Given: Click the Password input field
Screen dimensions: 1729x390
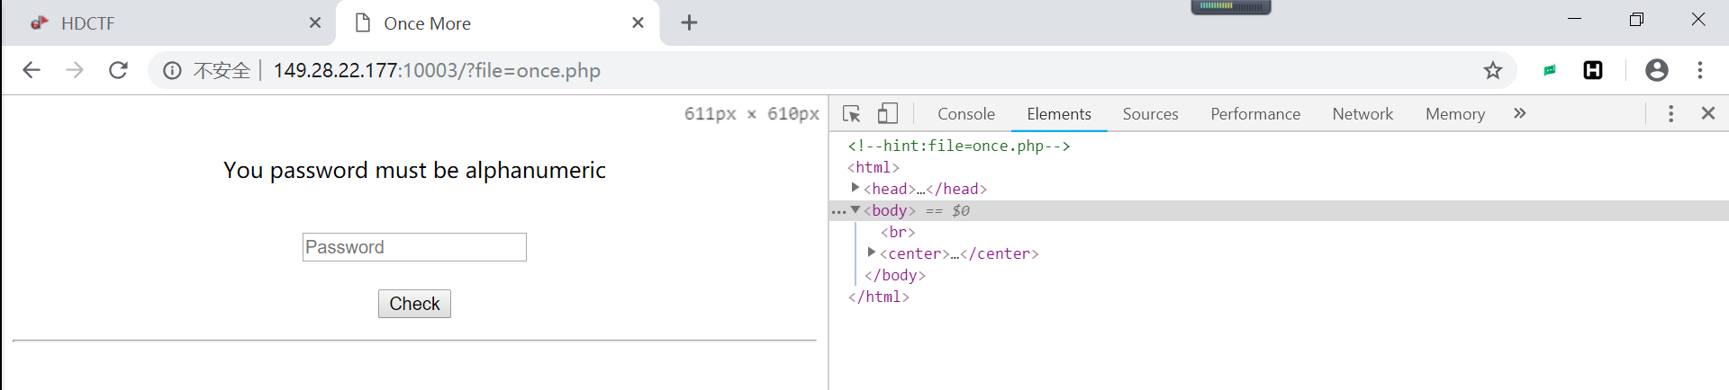Looking at the screenshot, I should pyautogui.click(x=414, y=247).
